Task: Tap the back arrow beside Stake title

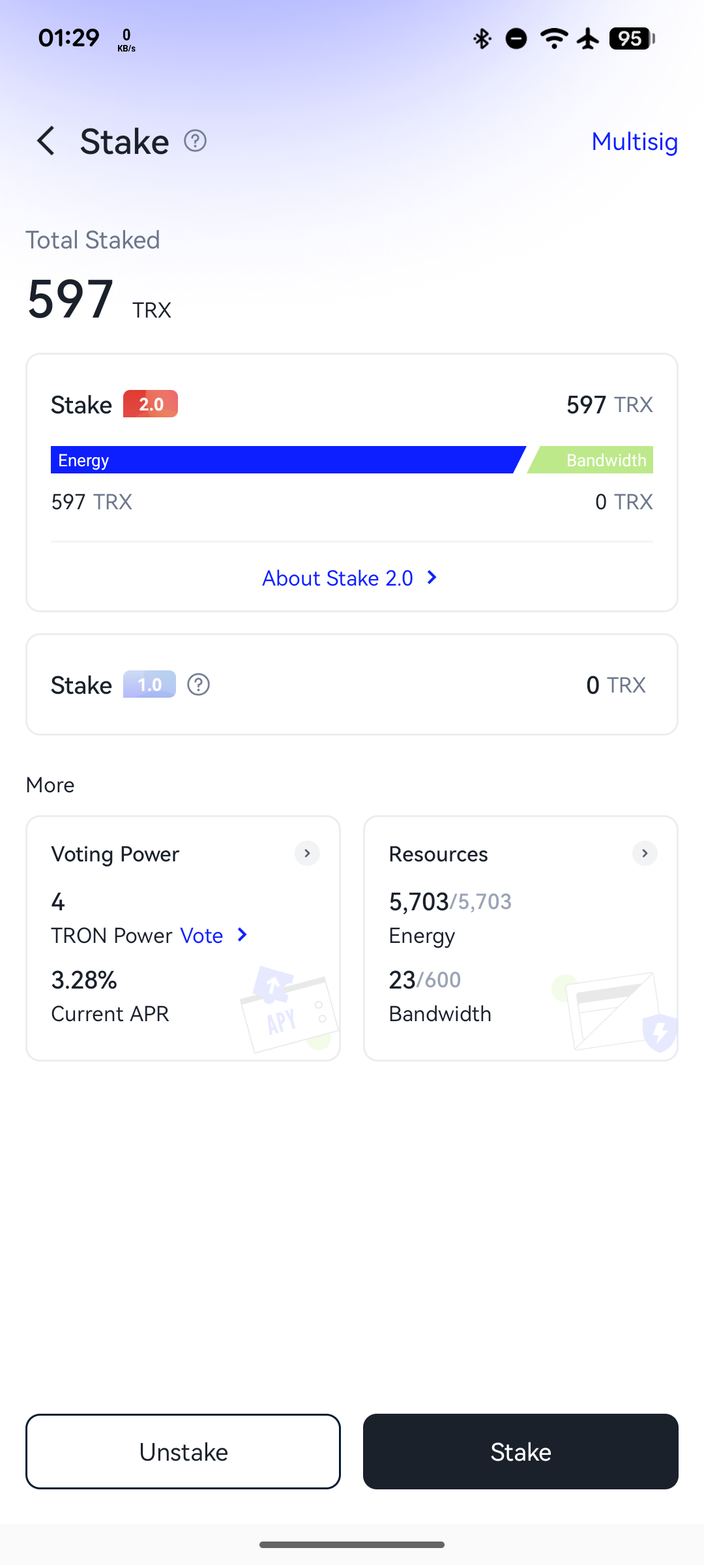Action: (x=46, y=141)
